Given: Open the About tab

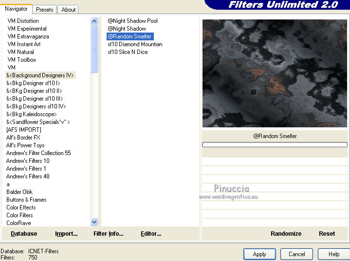Looking at the screenshot, I should click(69, 10).
